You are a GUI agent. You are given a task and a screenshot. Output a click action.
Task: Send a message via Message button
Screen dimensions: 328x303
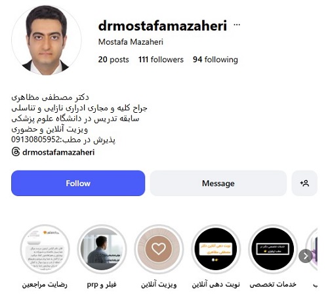point(218,183)
